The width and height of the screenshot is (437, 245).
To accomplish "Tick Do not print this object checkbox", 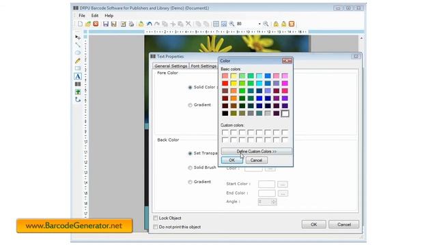I will coord(156,227).
